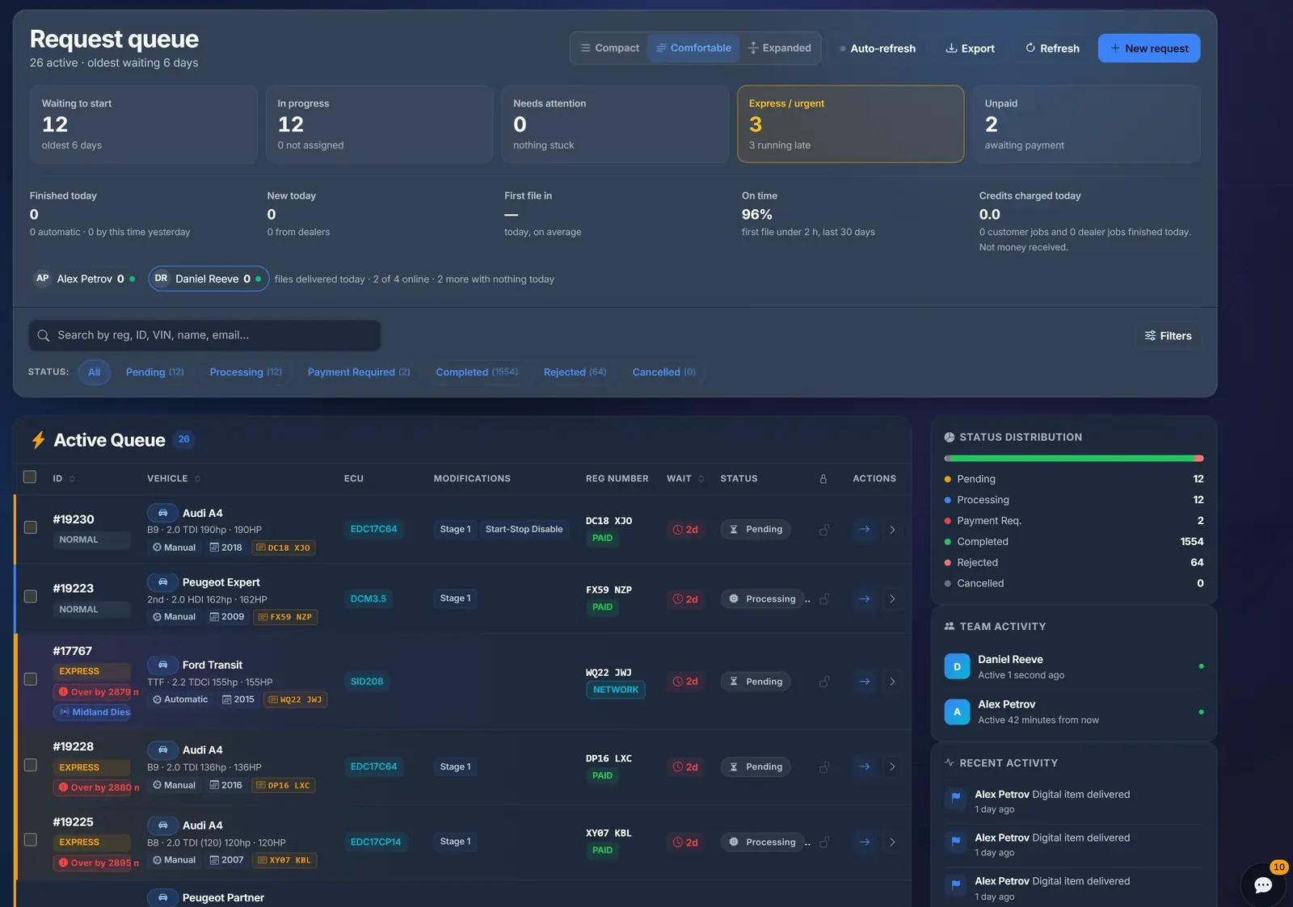Click the Status Distribution pie icon
This screenshot has width=1293, height=907.
coord(950,437)
